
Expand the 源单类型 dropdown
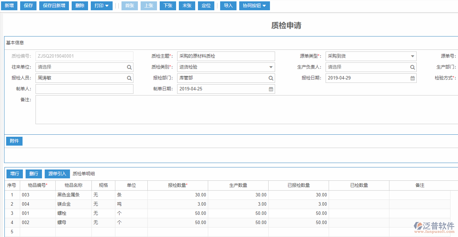412,56
